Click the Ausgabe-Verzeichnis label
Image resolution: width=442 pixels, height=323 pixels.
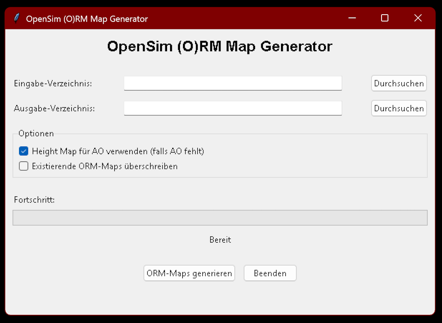(x=54, y=109)
